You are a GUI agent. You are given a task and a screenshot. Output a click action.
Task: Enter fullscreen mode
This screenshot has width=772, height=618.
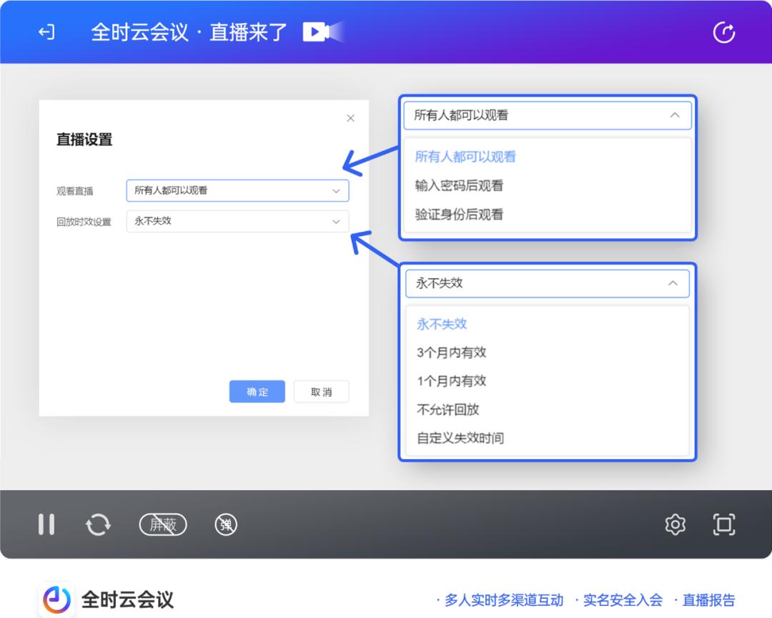coord(724,524)
